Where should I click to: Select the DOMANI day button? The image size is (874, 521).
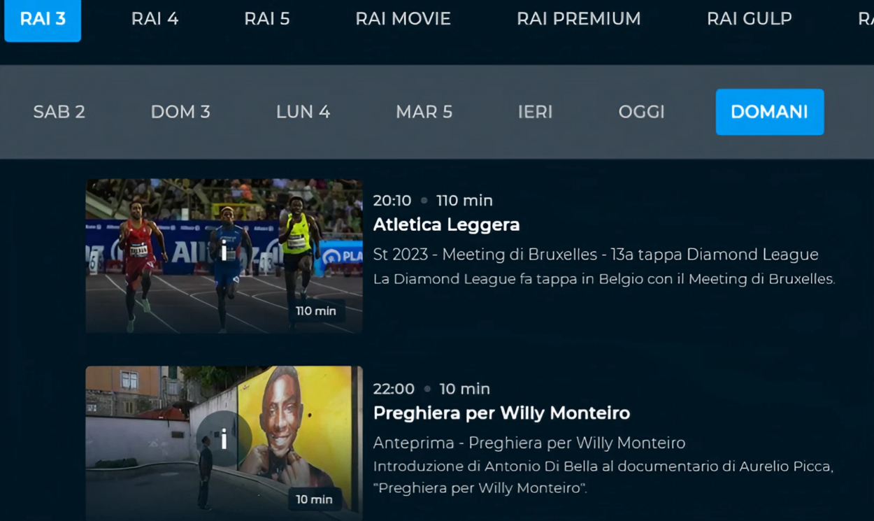770,112
